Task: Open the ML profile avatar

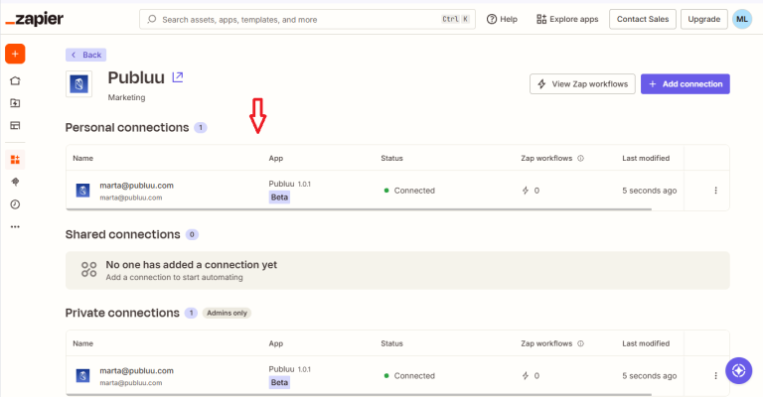Action: coord(742,20)
